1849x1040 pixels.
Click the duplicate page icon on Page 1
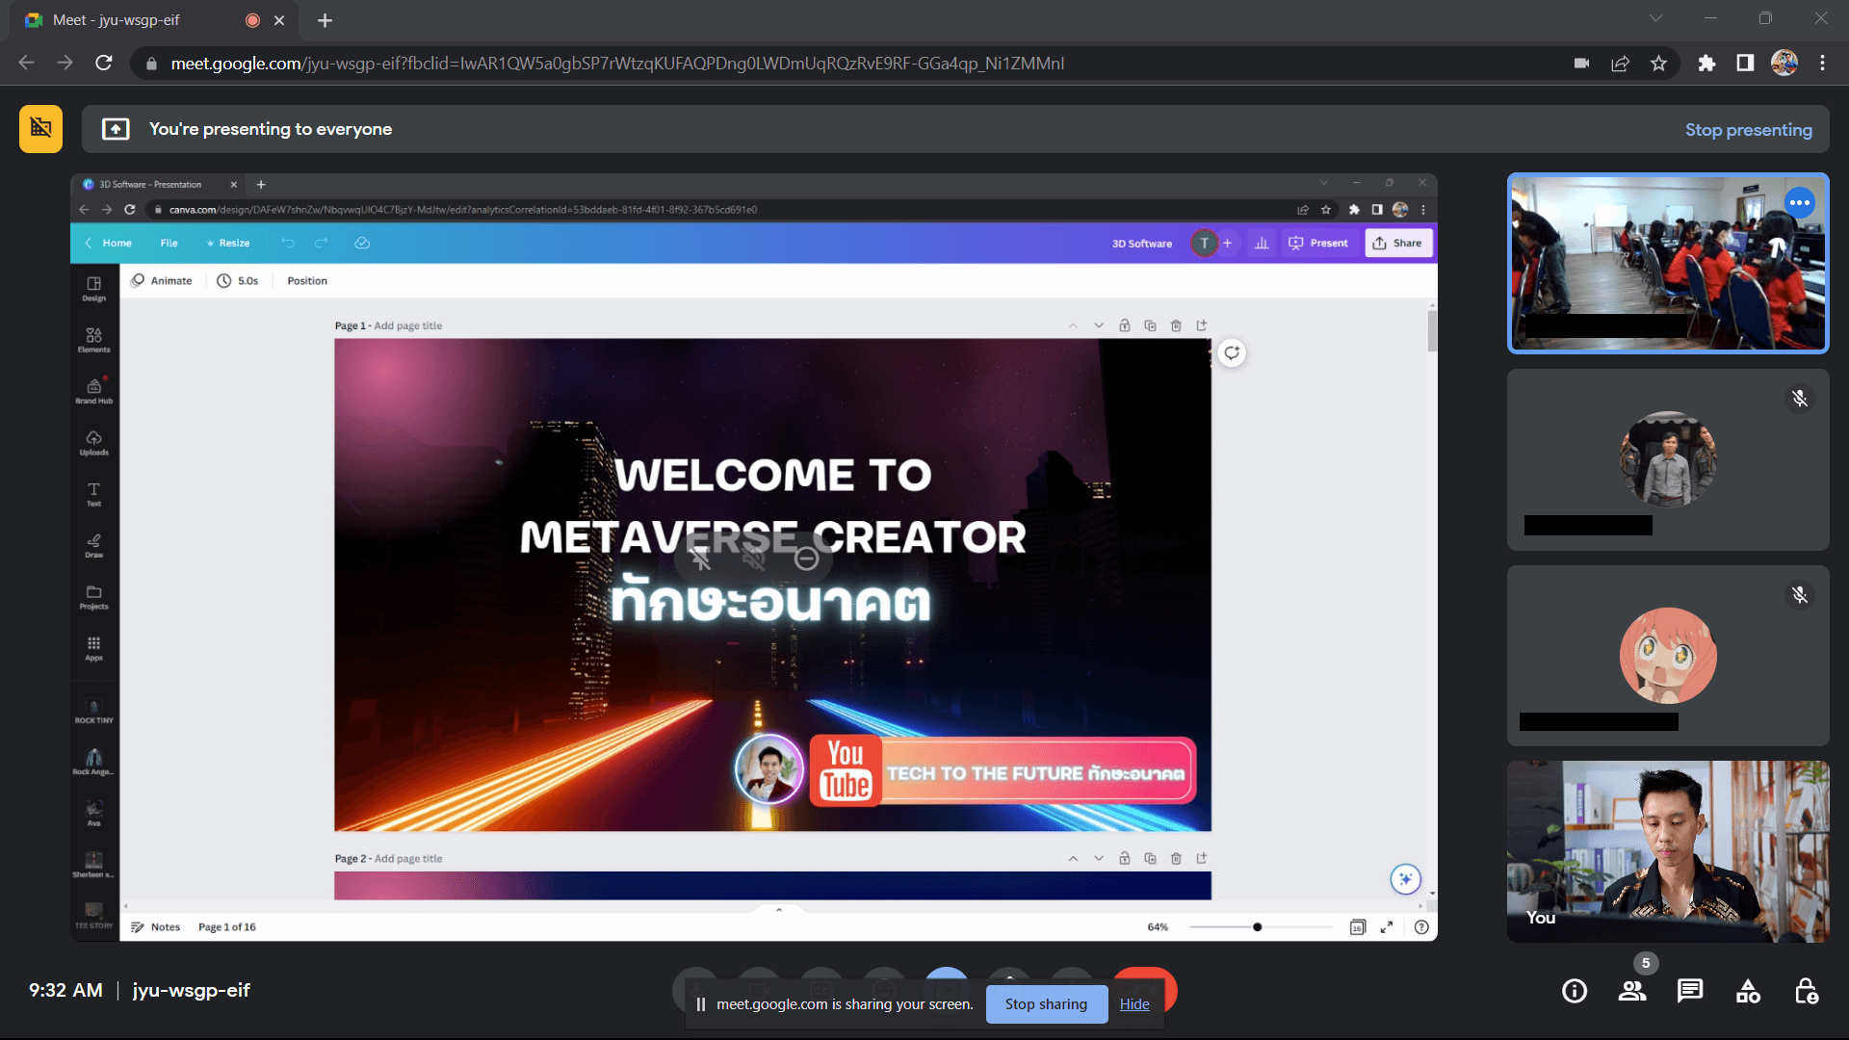1150,325
